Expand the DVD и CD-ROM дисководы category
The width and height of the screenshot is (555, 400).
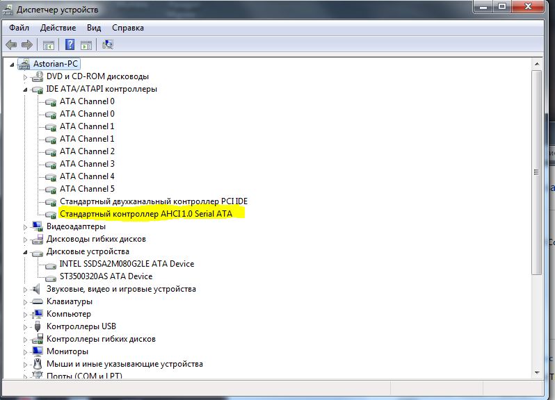[25, 76]
